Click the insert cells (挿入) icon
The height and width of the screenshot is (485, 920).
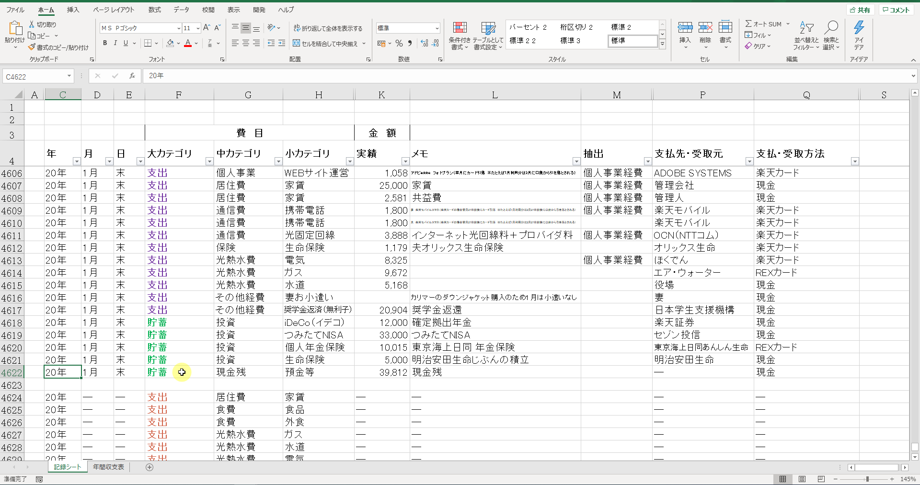coord(685,28)
